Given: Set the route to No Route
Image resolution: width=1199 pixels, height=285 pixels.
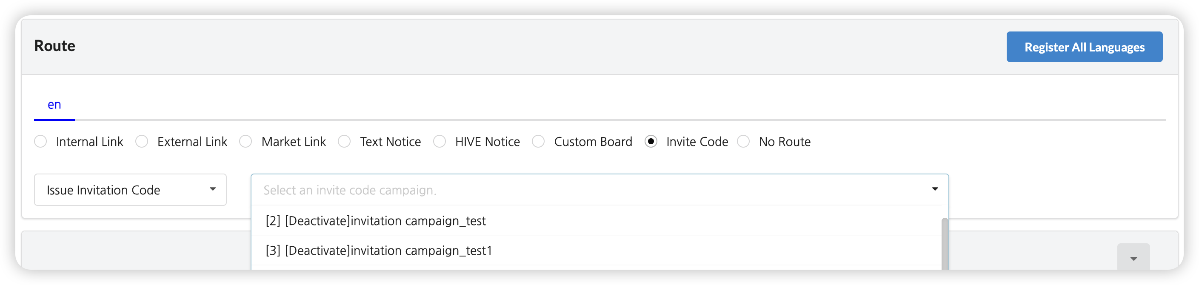Looking at the screenshot, I should click(743, 142).
